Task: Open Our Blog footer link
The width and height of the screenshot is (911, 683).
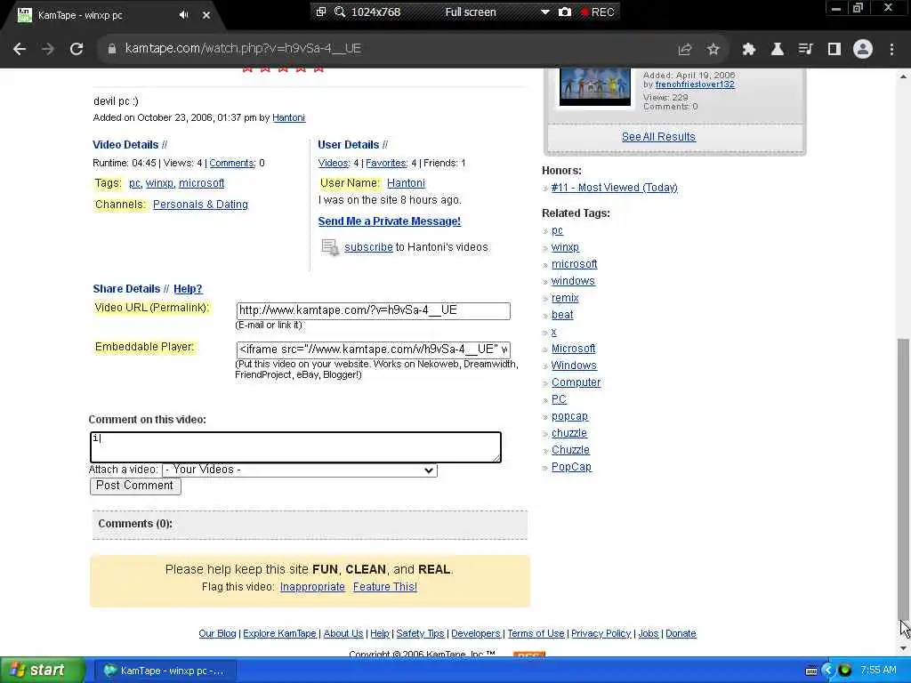Action: pyautogui.click(x=217, y=633)
